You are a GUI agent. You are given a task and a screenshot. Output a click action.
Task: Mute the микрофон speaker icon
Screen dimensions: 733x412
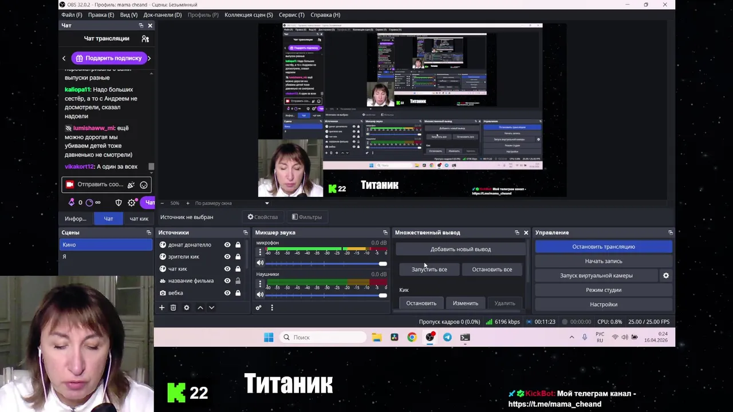click(260, 263)
